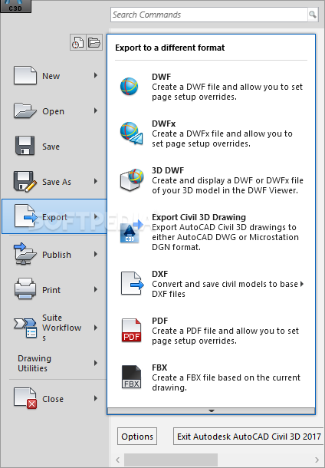Screen dimensions: 325x468
Task: Expand the Drawing Utilities submenu arrow
Action: pyautogui.click(x=96, y=363)
